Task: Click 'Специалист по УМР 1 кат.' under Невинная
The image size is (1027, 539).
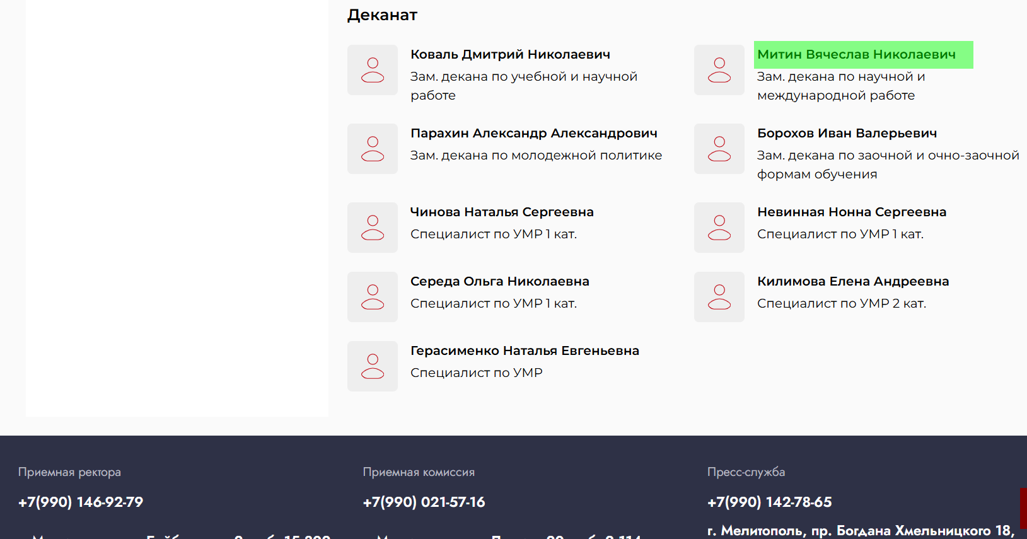Action: 840,234
